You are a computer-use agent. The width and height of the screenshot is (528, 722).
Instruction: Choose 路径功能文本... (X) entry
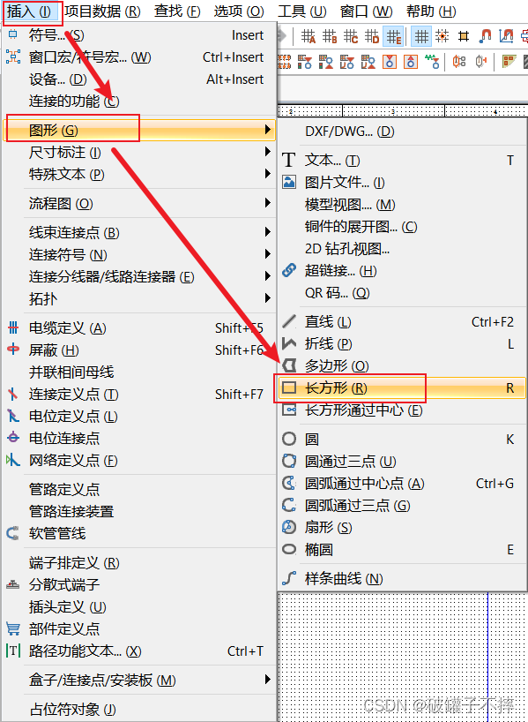coord(139,651)
